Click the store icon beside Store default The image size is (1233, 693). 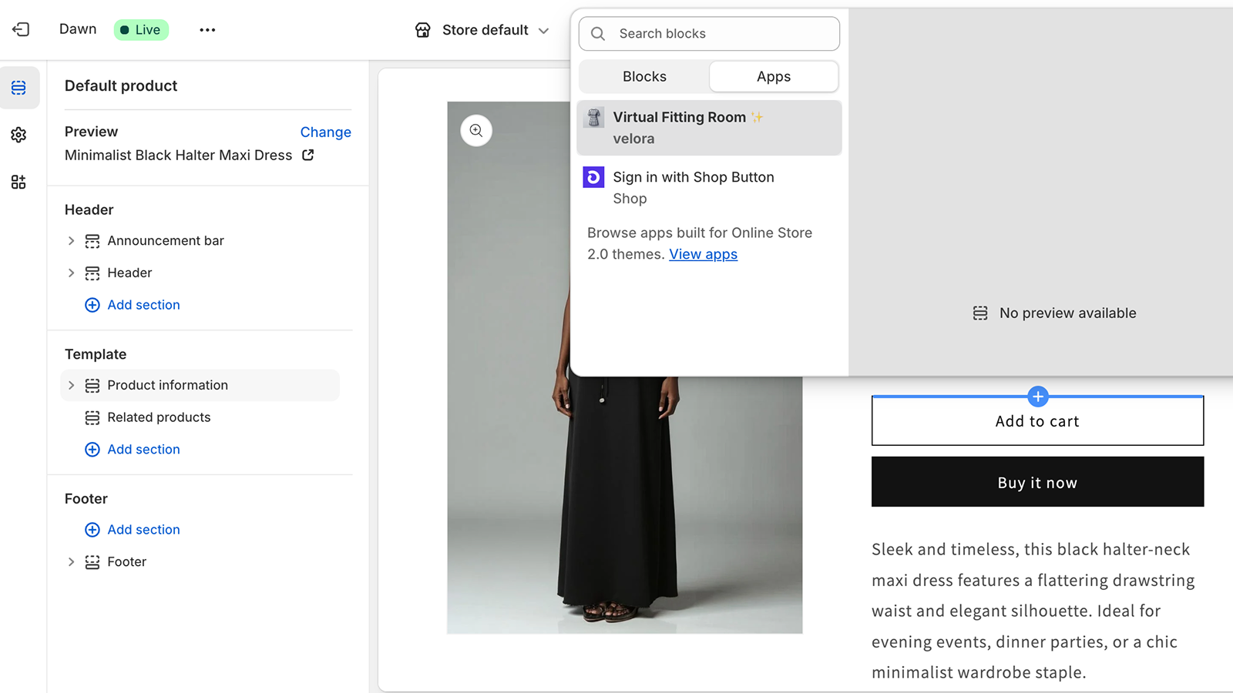422,30
